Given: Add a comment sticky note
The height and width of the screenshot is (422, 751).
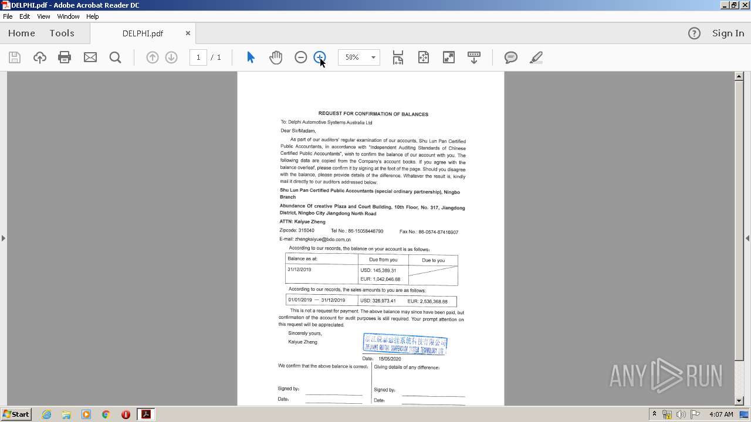Looking at the screenshot, I should click(511, 57).
